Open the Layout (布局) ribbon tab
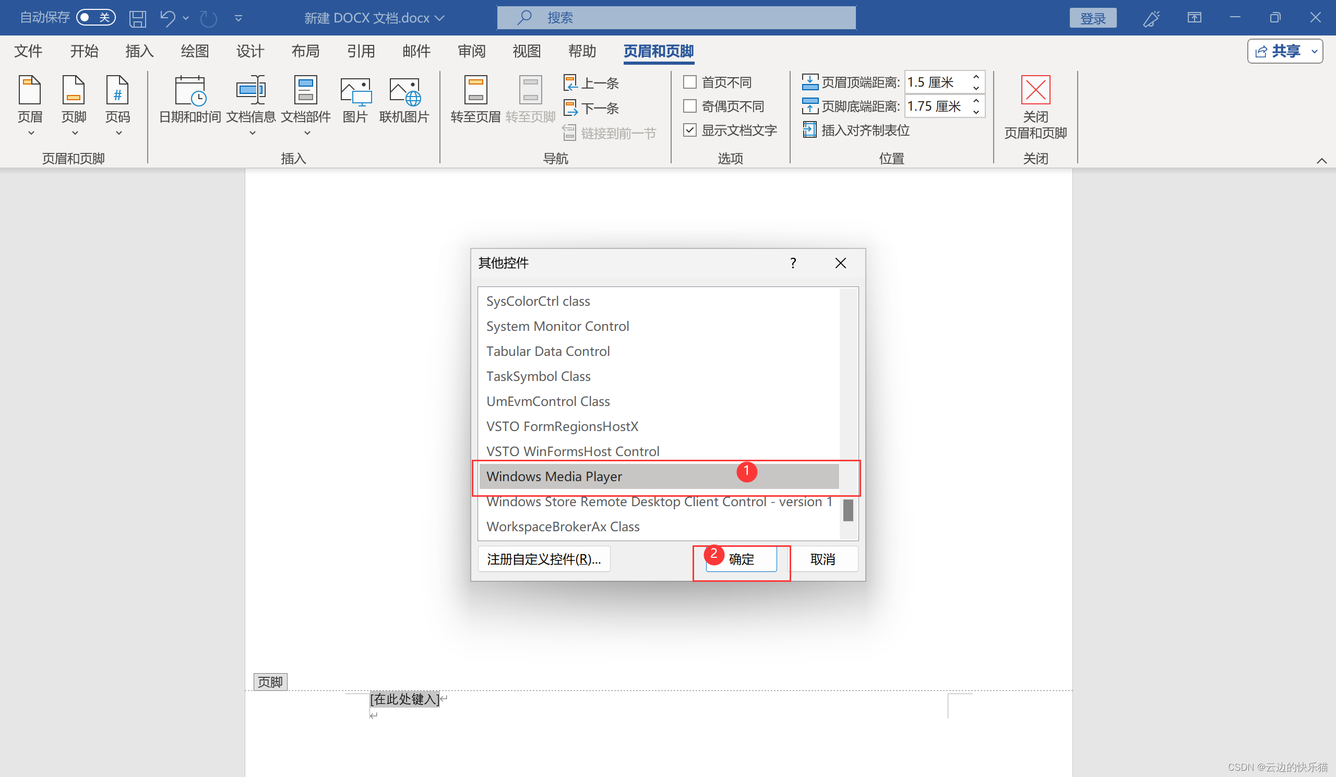 pos(305,52)
